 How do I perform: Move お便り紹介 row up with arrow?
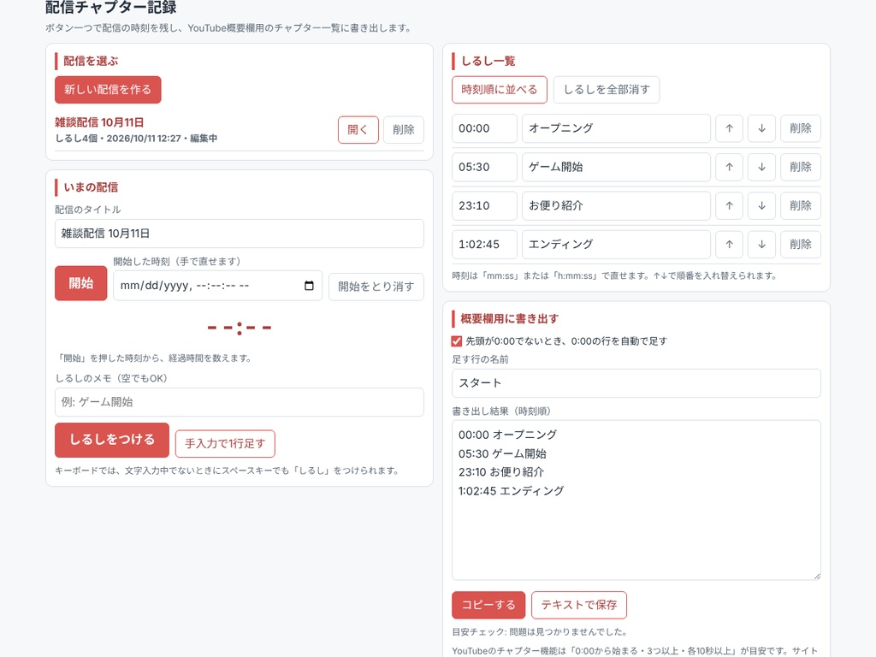729,205
